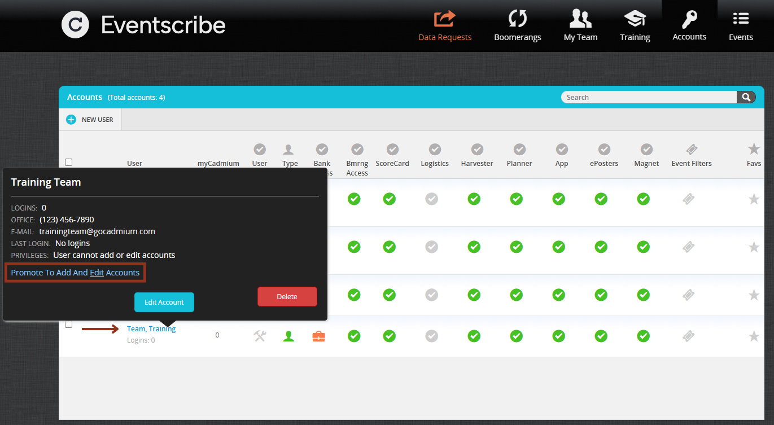Click the myCadmium value 0 for Team, Training
This screenshot has width=774, height=425.
(x=217, y=335)
